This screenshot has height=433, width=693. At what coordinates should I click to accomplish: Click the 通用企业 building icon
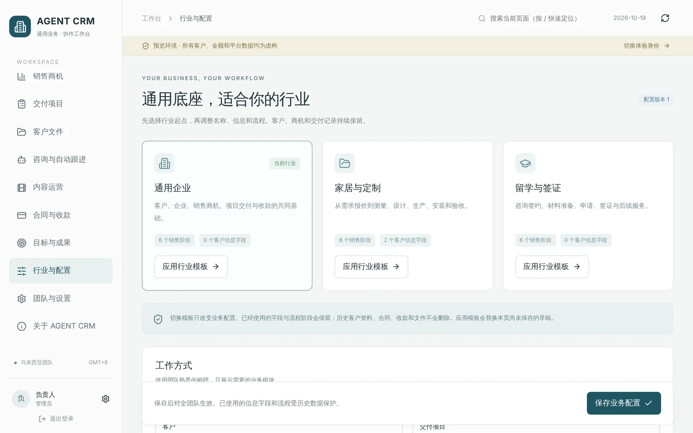tap(165, 163)
